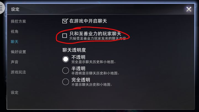Image resolution: width=199 pixels, height=112 pixels.
Task: Open the hamburger menu icon
Action: pos(2,8)
